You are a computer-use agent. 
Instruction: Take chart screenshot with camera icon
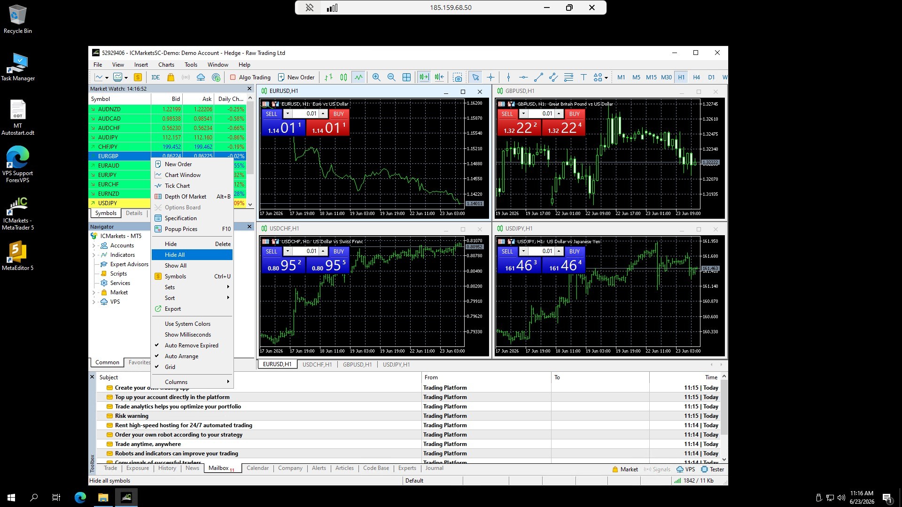pos(458,77)
